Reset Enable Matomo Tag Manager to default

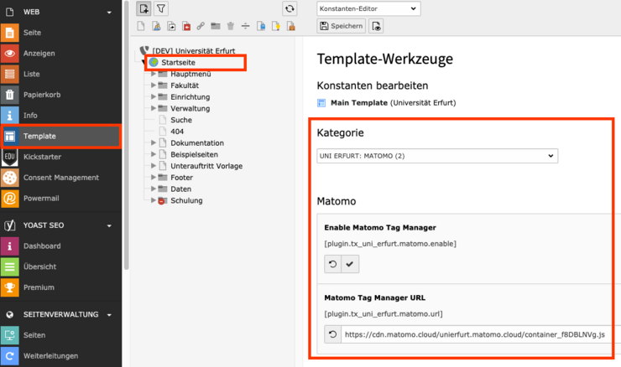point(333,264)
